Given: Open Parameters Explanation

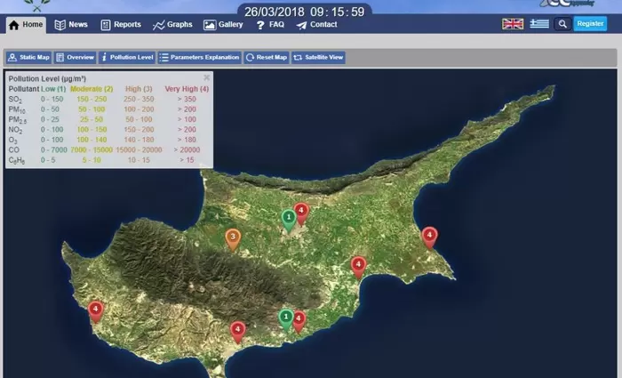Looking at the screenshot, I should 200,57.
